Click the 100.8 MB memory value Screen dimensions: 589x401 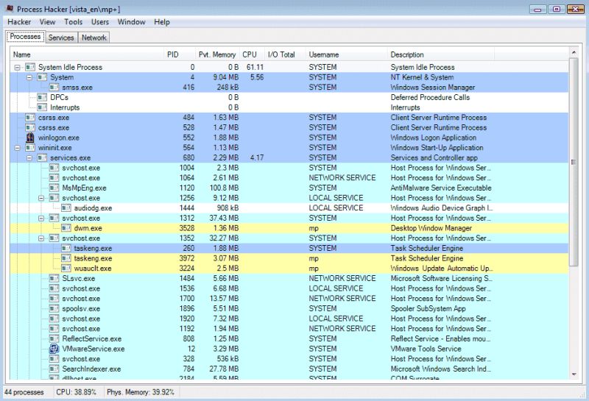(224, 188)
